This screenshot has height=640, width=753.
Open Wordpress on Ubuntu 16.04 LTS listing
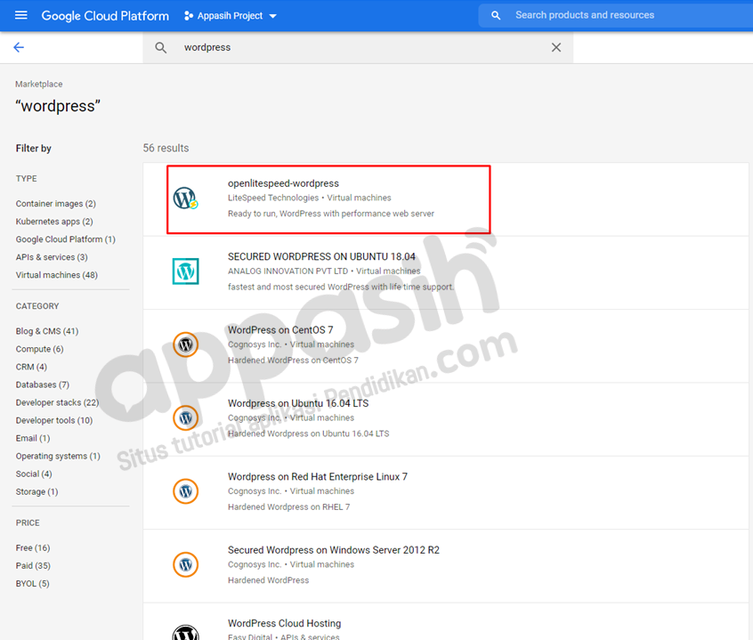click(x=298, y=403)
